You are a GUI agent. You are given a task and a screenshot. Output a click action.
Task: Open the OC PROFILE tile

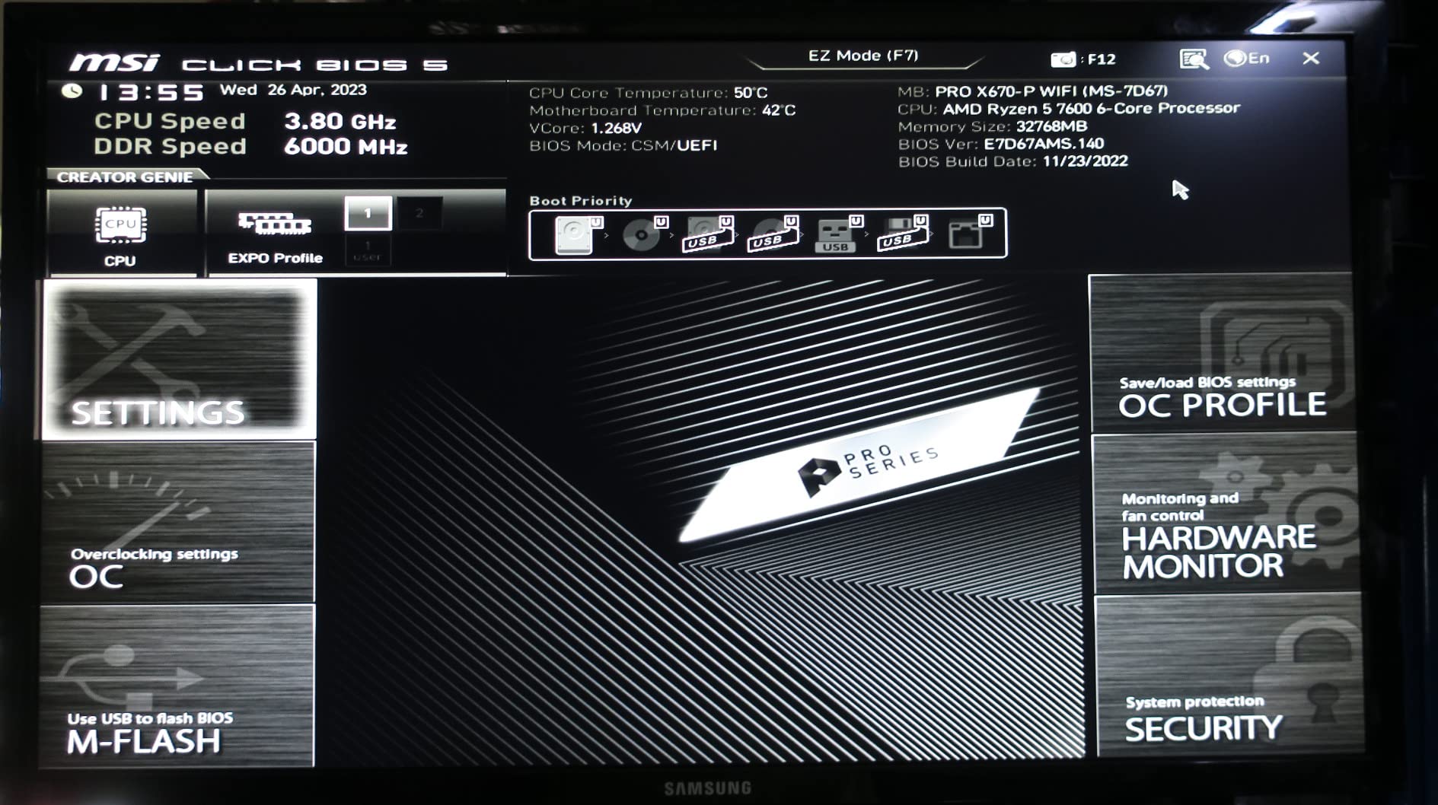1222,354
